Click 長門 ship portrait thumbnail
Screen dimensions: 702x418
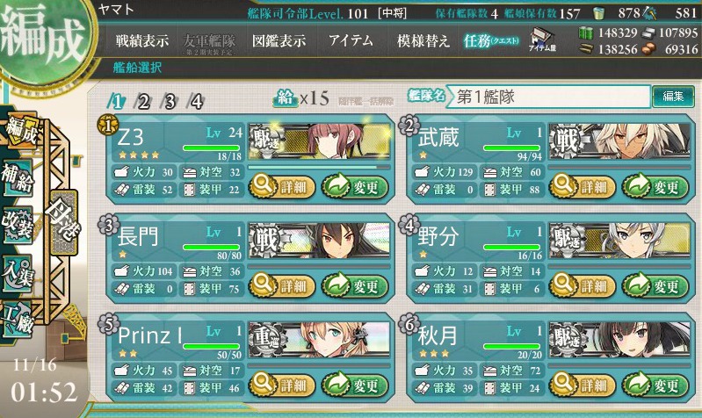319,241
